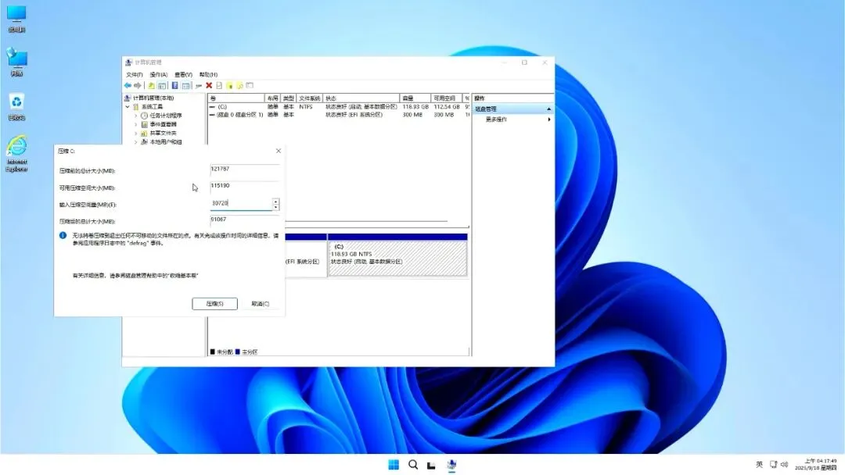Open taskbar Search magnifier
Image resolution: width=845 pixels, height=475 pixels.
(413, 465)
